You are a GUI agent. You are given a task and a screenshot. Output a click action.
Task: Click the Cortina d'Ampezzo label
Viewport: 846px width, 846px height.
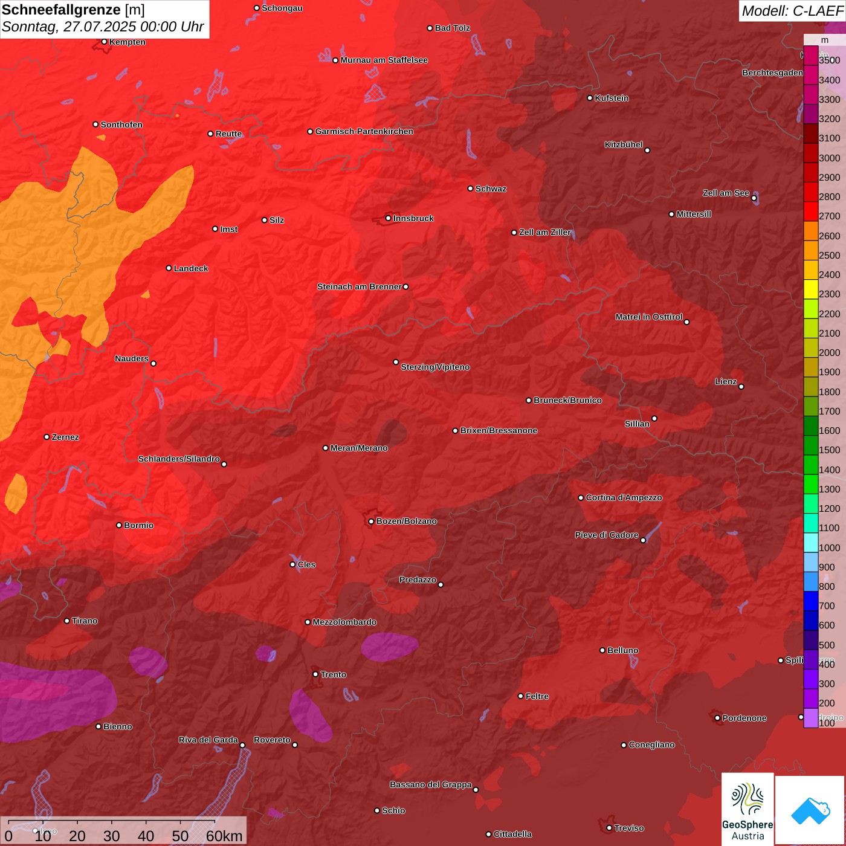pos(624,498)
